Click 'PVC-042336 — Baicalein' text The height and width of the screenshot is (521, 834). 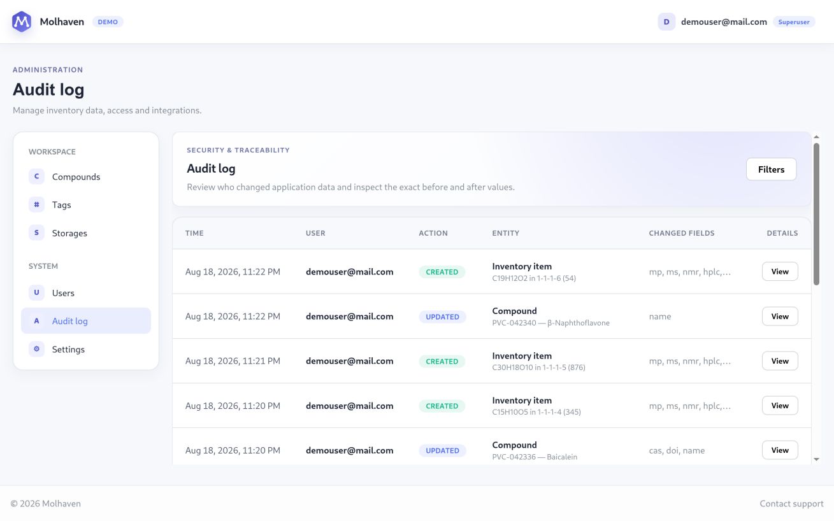tap(535, 457)
